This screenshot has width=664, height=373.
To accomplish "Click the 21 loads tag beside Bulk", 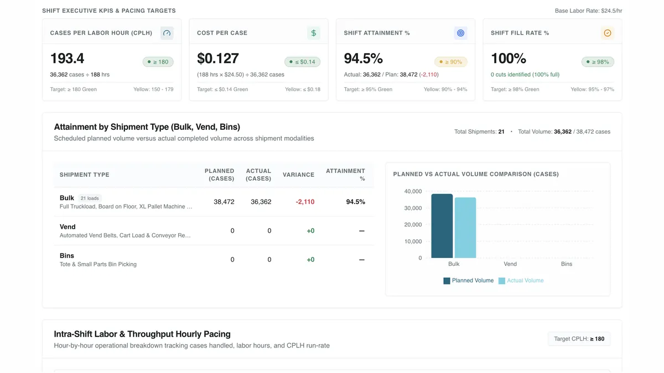I will 90,198.
